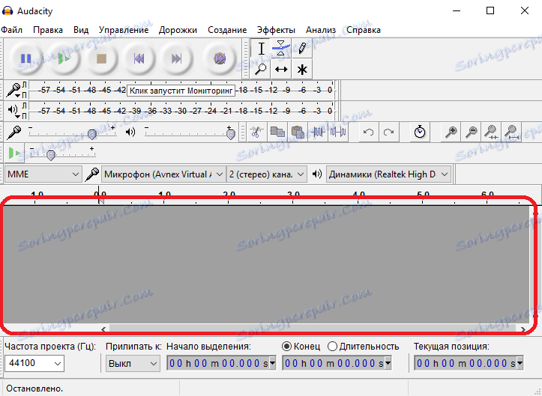Select the Envelope tool

click(281, 49)
